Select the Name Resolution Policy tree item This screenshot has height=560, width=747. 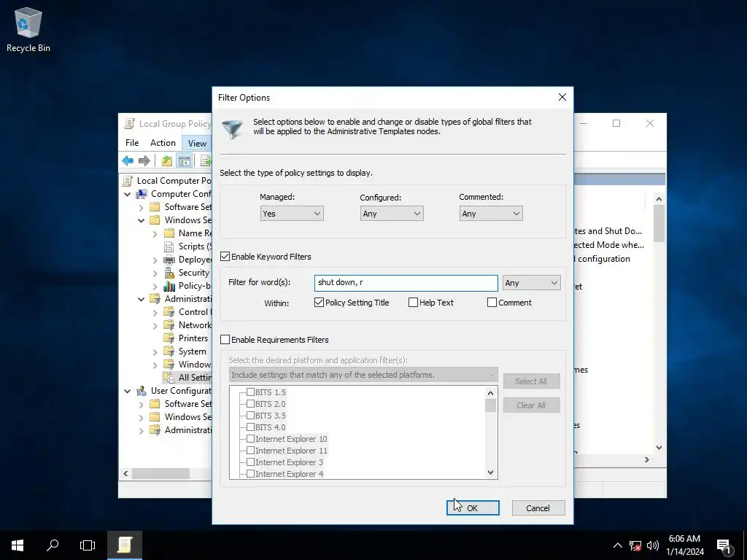[195, 233]
